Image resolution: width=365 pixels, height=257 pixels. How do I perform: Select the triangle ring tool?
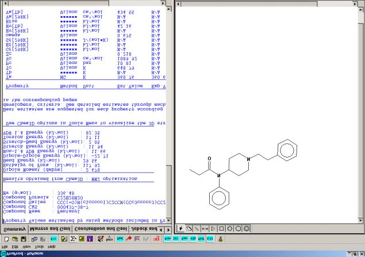(x=213, y=229)
